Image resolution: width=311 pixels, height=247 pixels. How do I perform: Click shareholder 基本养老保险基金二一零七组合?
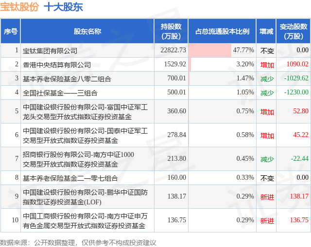click(x=70, y=178)
